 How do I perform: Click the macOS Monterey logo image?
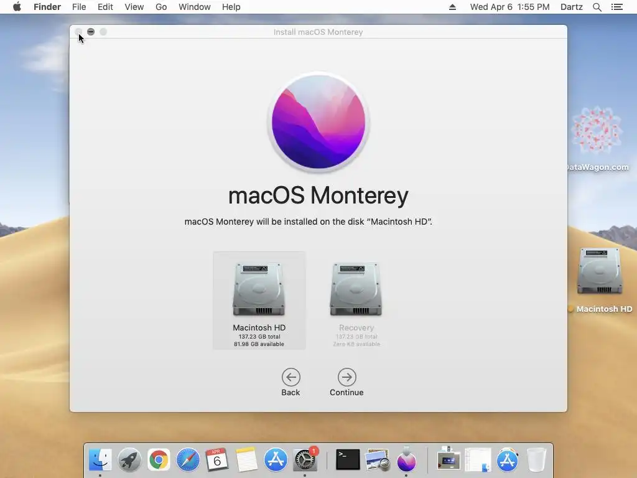(x=318, y=121)
